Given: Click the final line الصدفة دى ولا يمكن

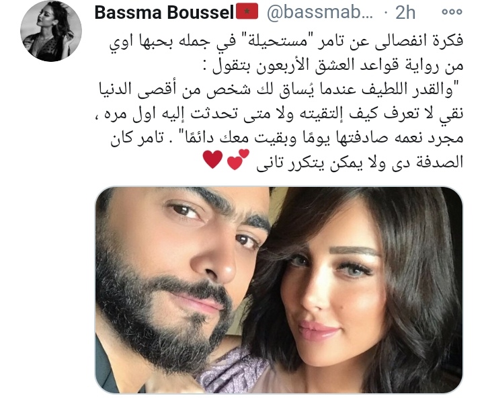Looking at the screenshot, I should (360, 162).
